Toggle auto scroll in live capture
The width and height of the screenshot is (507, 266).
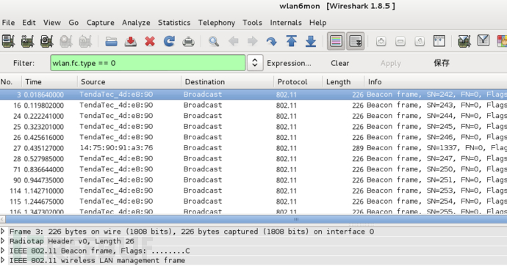356,41
